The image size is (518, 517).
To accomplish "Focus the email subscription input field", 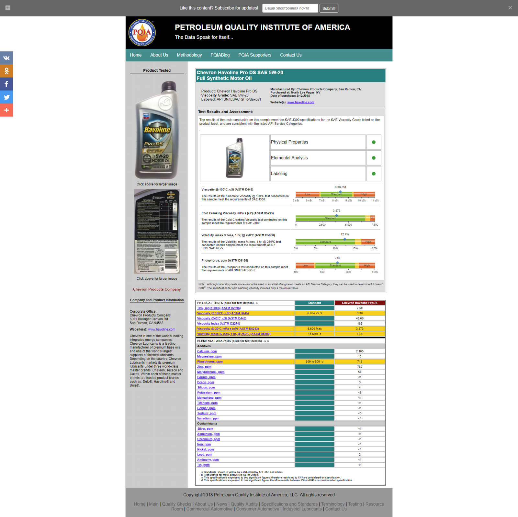I will [290, 8].
